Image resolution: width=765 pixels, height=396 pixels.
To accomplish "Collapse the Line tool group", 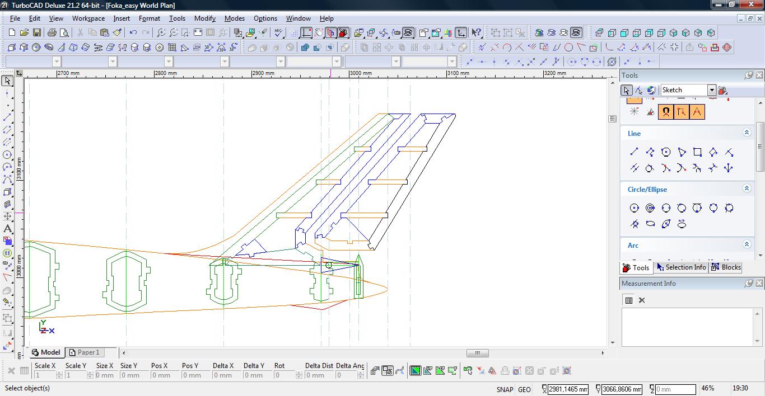I will (747, 133).
